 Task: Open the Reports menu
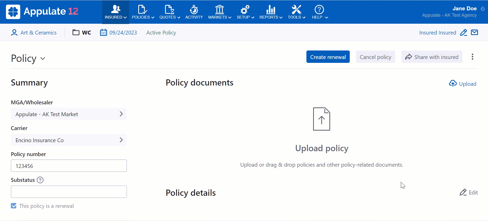[x=271, y=12]
